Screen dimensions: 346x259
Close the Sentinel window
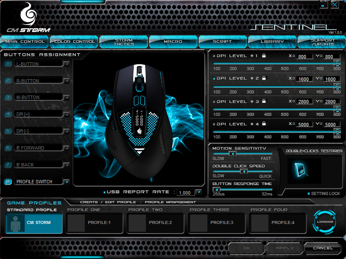coord(335,4)
